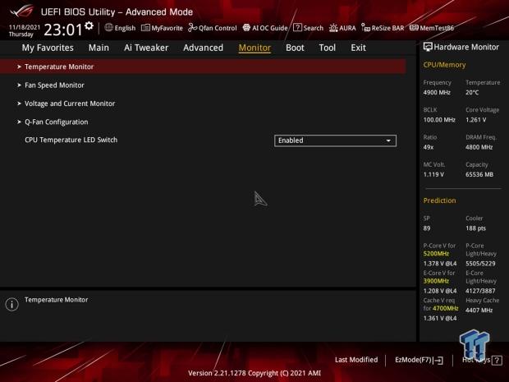
Task: Click the 4407 MHz Heavy Cache value
Action: pyautogui.click(x=479, y=311)
